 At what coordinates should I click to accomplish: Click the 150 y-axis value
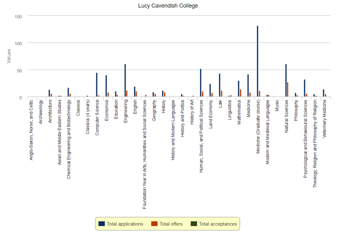[18, 17]
